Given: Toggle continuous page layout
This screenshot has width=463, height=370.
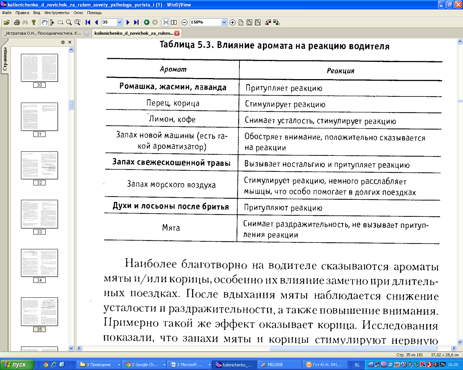Looking at the screenshot, I should tap(166, 22).
